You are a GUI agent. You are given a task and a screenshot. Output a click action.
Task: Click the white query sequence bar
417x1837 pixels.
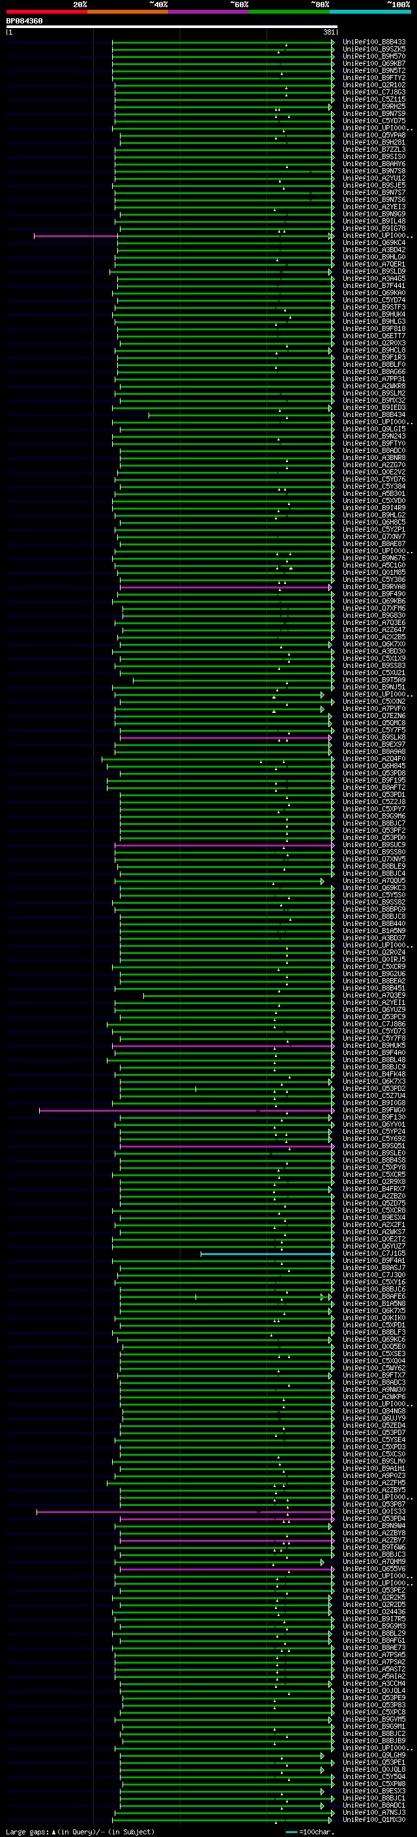(172, 27)
